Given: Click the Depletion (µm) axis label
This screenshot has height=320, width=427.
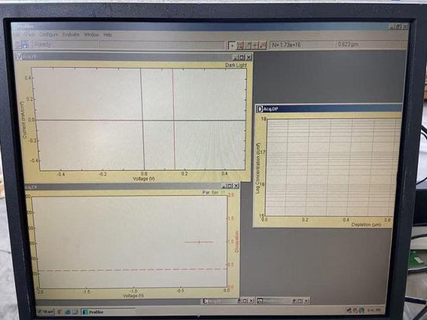Looking at the screenshot, I should pyautogui.click(x=366, y=225).
